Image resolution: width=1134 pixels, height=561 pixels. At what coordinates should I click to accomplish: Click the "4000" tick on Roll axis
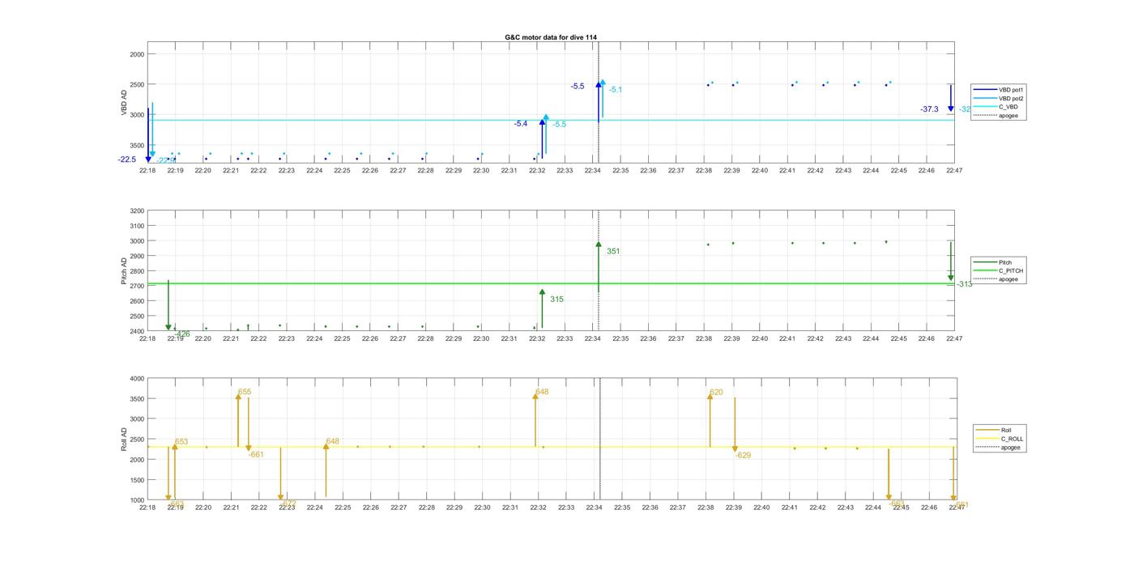click(136, 378)
